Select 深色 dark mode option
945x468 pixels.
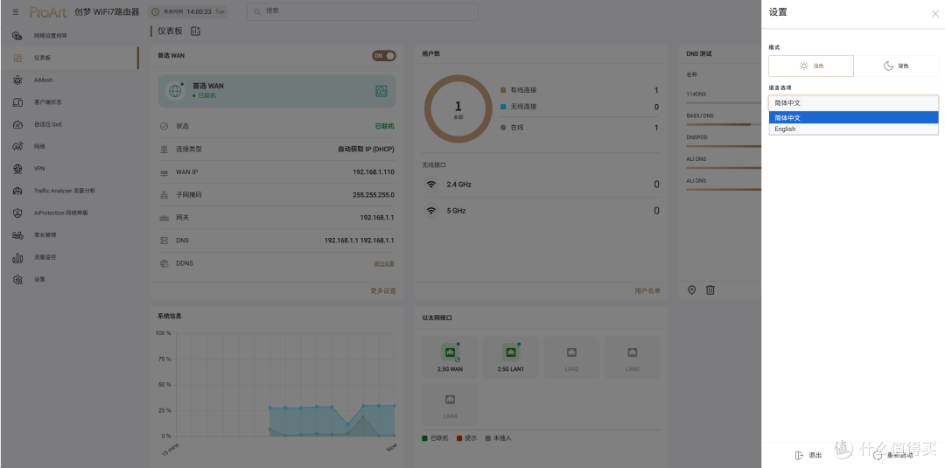coord(896,66)
